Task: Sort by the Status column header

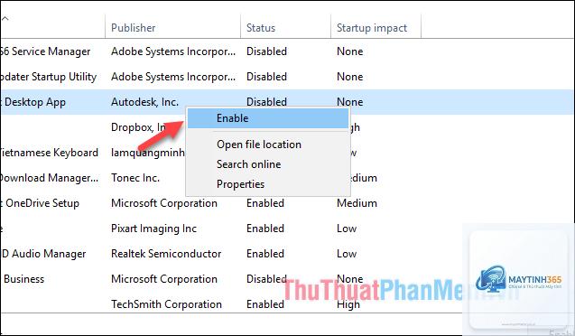Action: (x=260, y=28)
